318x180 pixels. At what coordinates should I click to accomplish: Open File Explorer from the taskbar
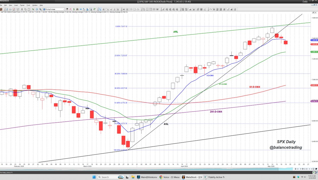(133, 177)
